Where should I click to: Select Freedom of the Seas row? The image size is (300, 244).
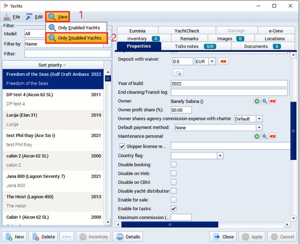pos(53,79)
